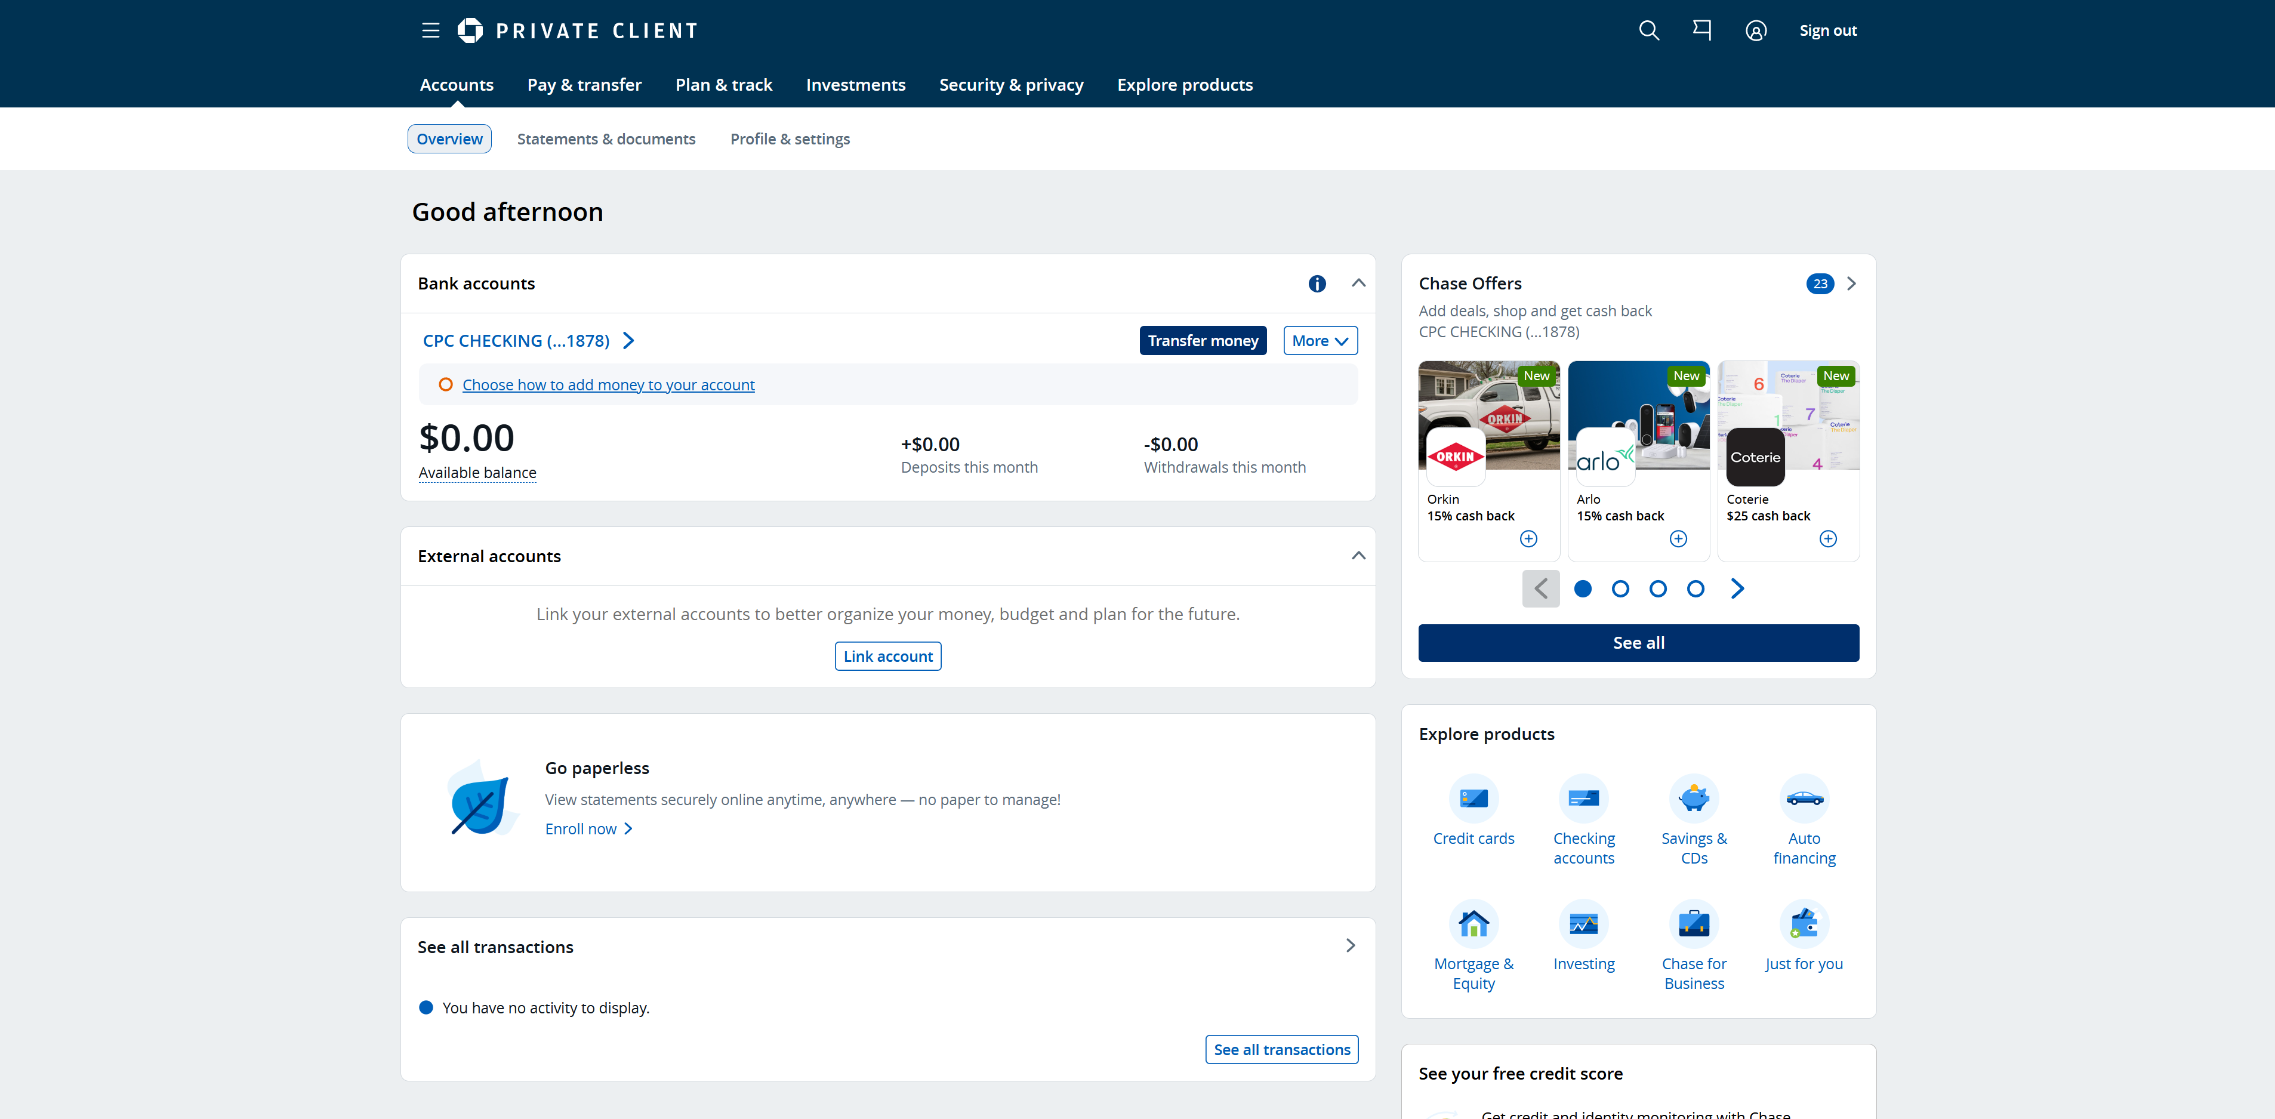The width and height of the screenshot is (2275, 1119).
Task: Open Checking accounts product icon
Action: point(1583,799)
